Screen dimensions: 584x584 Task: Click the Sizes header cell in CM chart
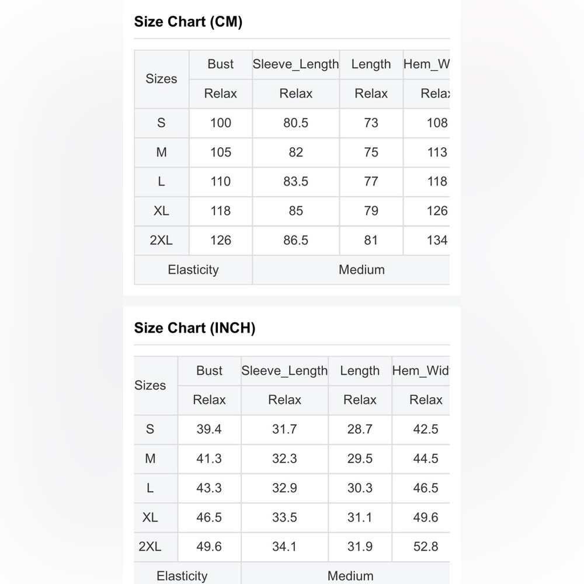click(x=161, y=79)
